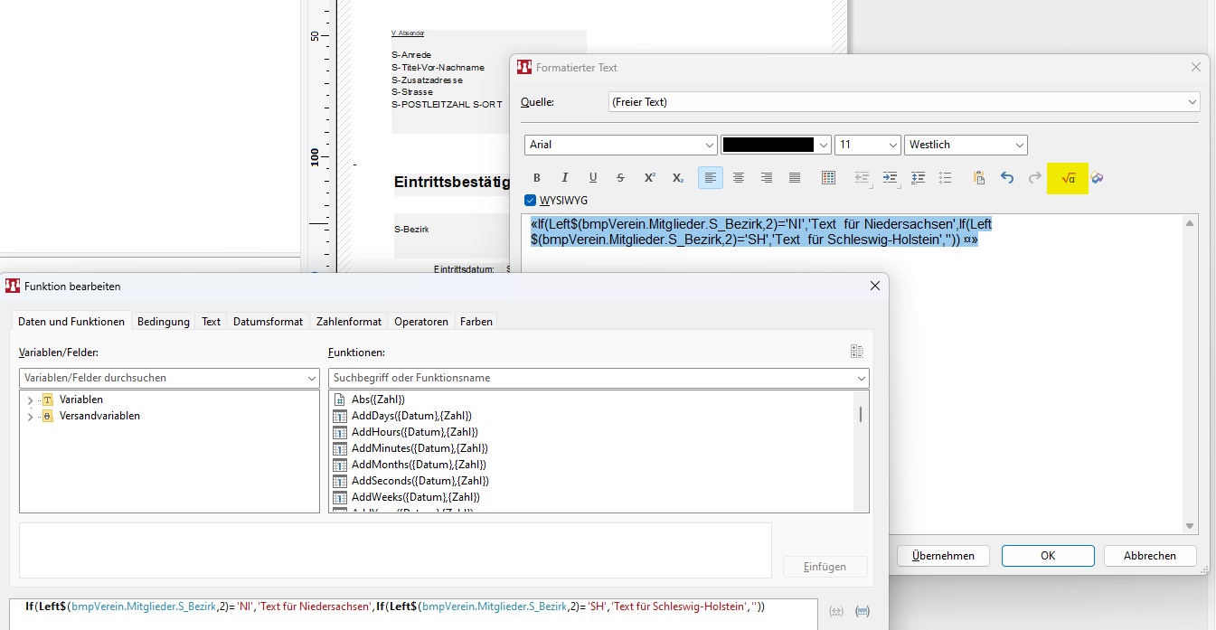Image resolution: width=1216 pixels, height=630 pixels.
Task: Click the paste clipboard icon
Action: click(x=978, y=178)
